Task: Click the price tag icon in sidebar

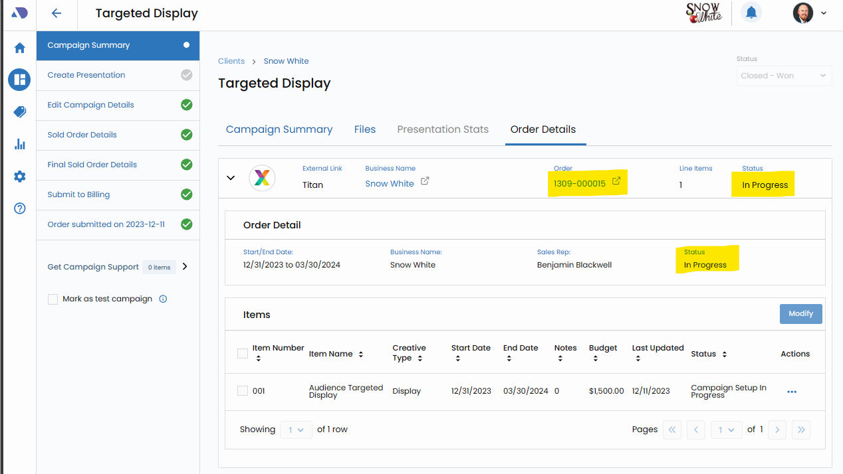Action: (x=19, y=112)
